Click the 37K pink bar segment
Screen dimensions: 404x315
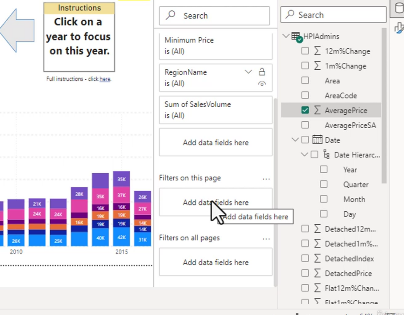point(122,195)
